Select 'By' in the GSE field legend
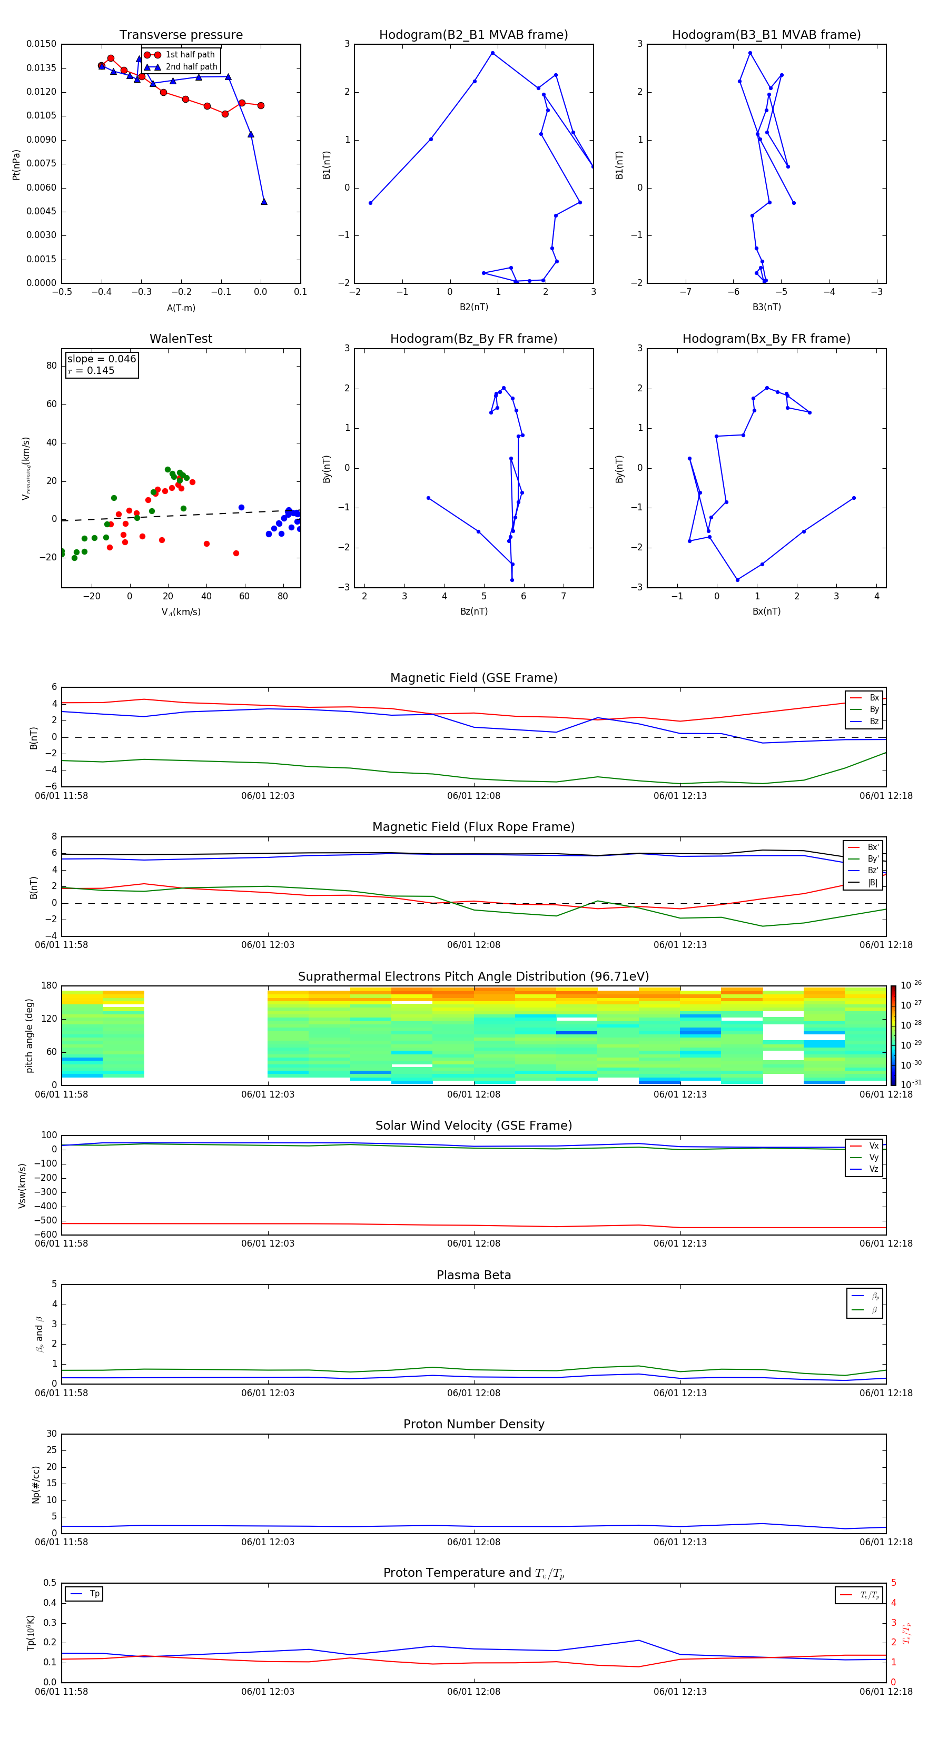 [874, 710]
